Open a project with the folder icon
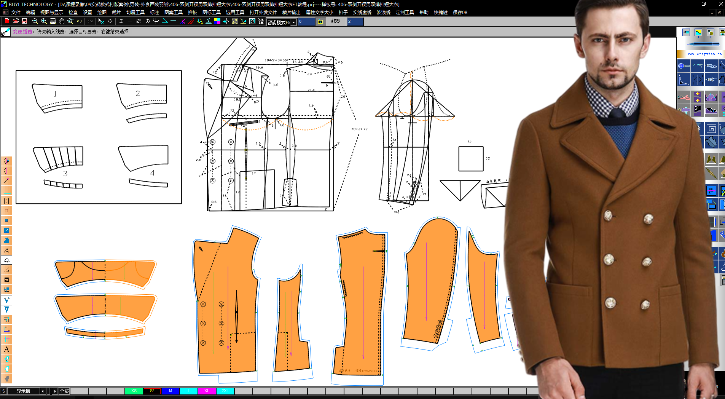Viewport: 725px width, 399px height. coord(16,21)
